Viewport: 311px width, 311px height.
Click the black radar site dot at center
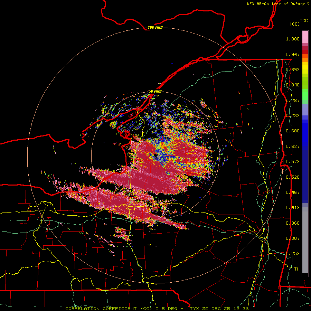point(156,155)
